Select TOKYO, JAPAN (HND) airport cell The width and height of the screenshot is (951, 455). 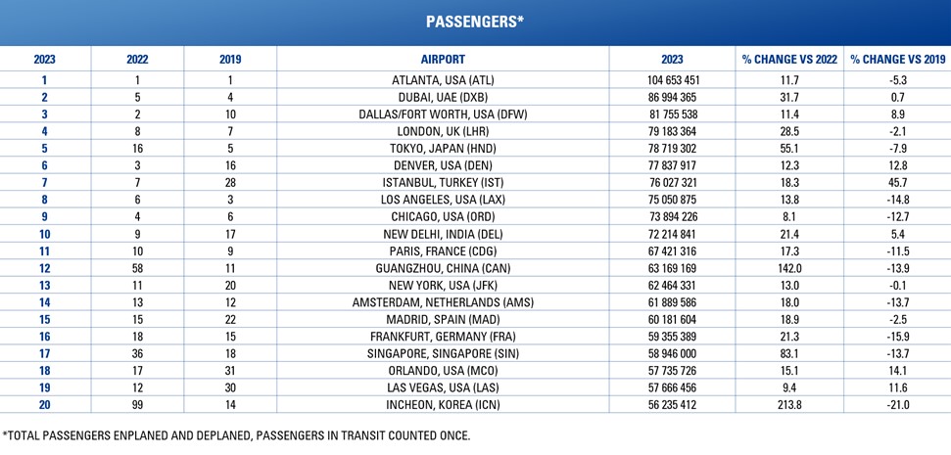(443, 149)
